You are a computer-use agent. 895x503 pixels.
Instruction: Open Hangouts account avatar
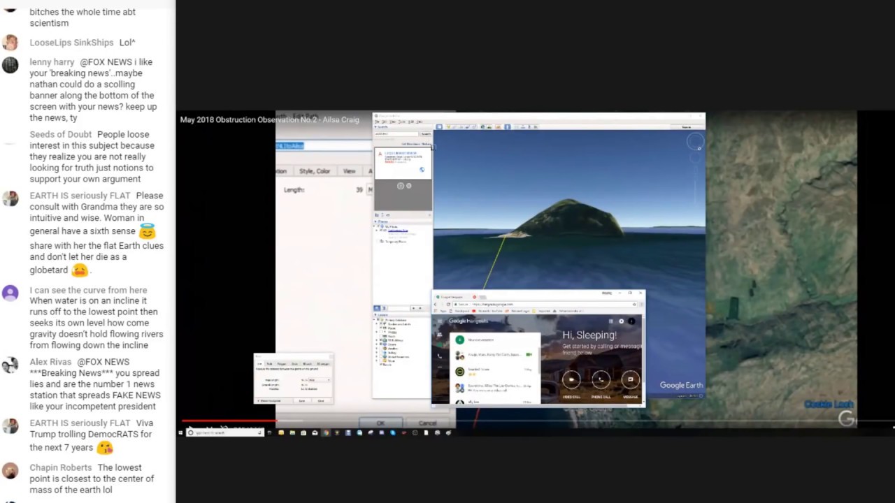click(x=631, y=321)
